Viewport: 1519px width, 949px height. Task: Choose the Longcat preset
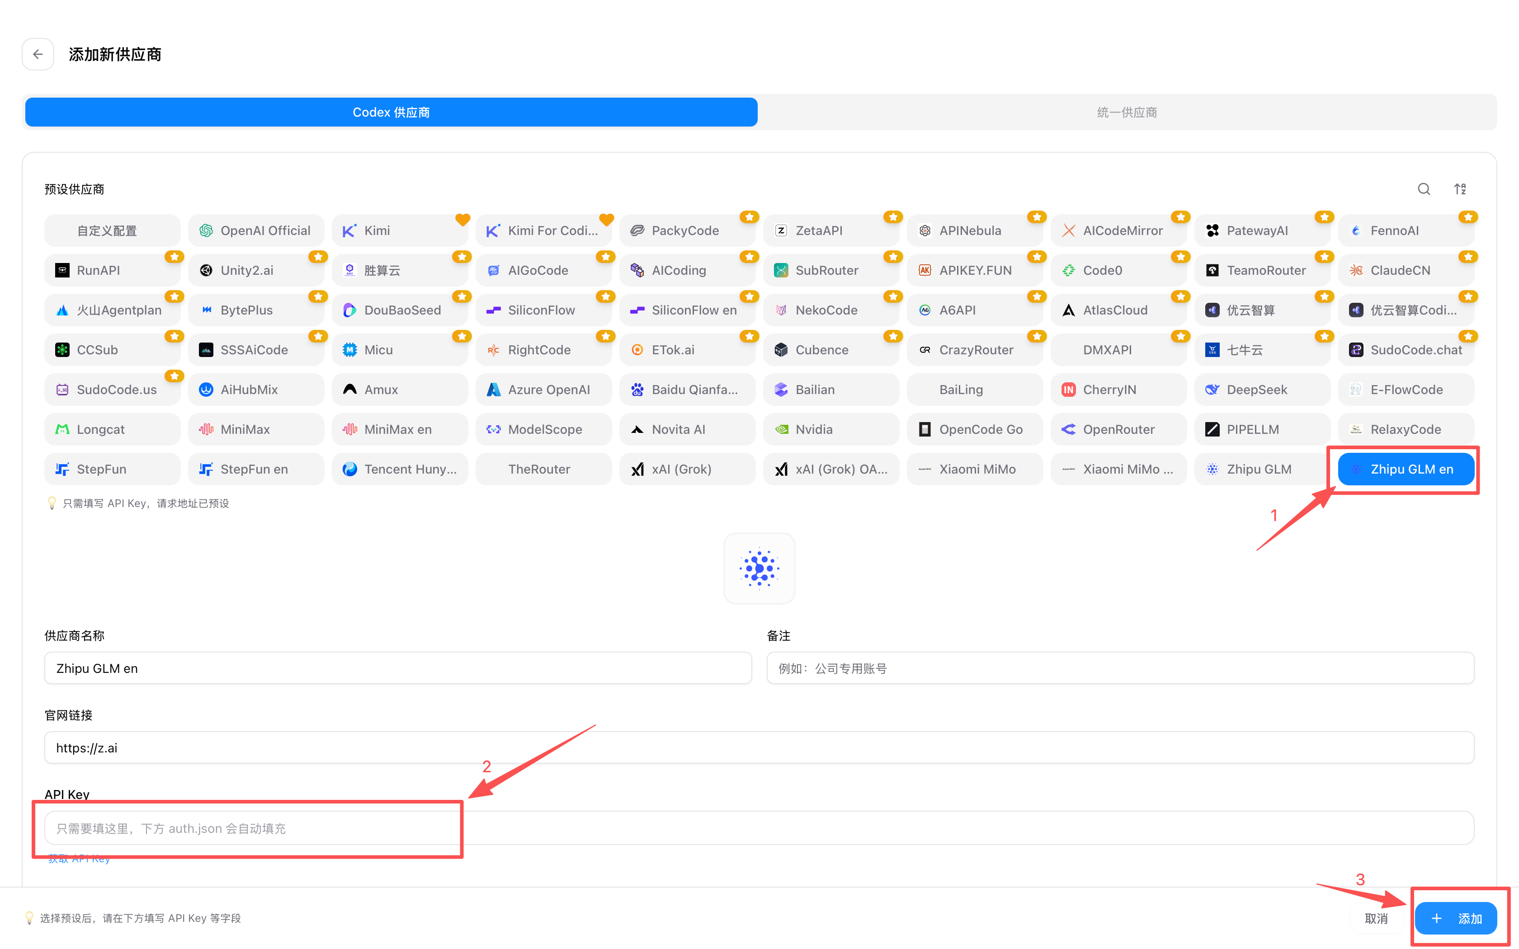coord(113,429)
